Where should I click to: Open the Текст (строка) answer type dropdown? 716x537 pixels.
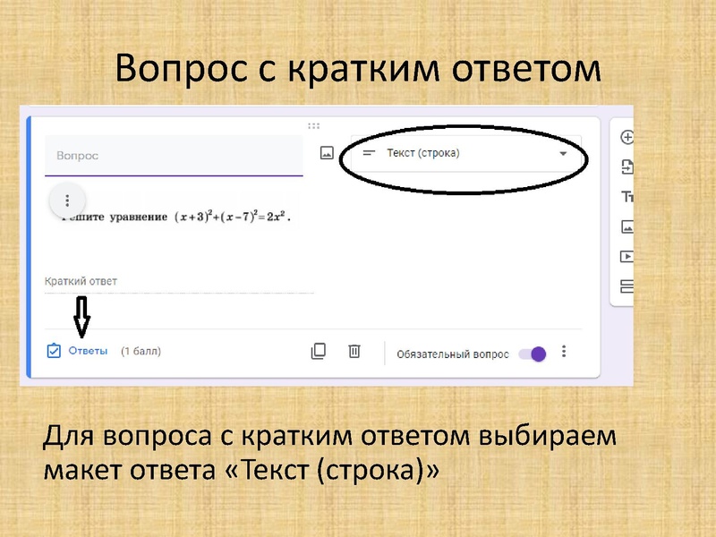[x=447, y=152]
